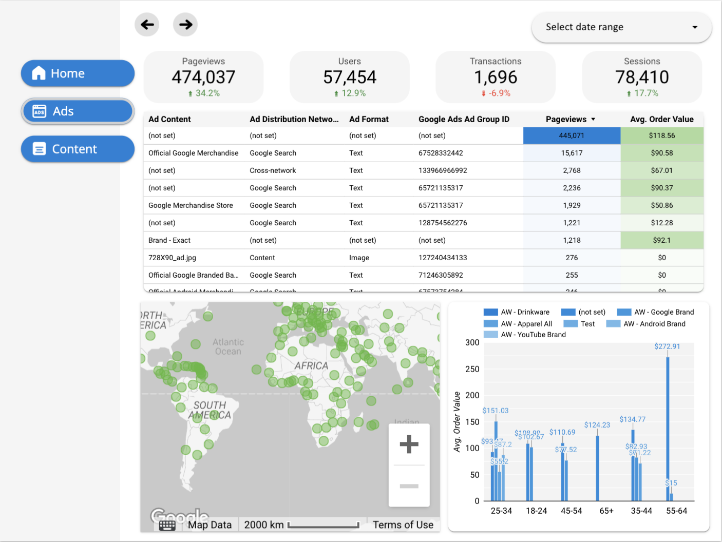Viewport: 722px width, 542px height.
Task: Select the Official Google Merchandise row
Action: point(424,153)
